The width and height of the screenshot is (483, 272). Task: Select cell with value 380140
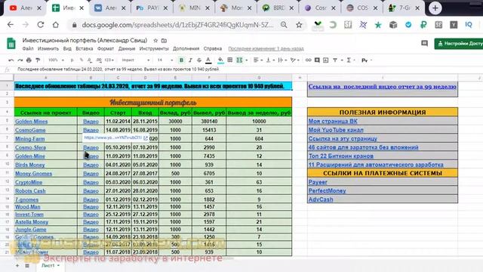coord(209,122)
